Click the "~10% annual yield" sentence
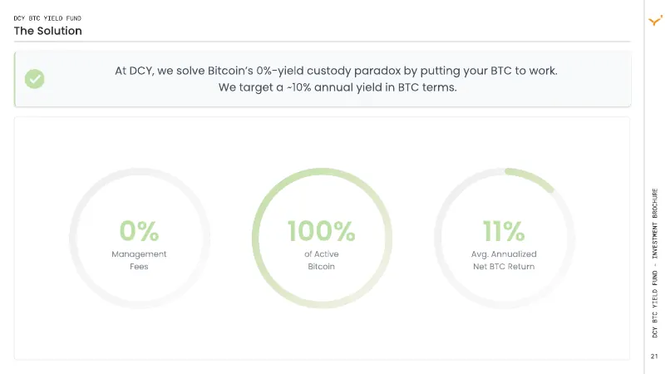The width and height of the screenshot is (665, 374). point(337,87)
